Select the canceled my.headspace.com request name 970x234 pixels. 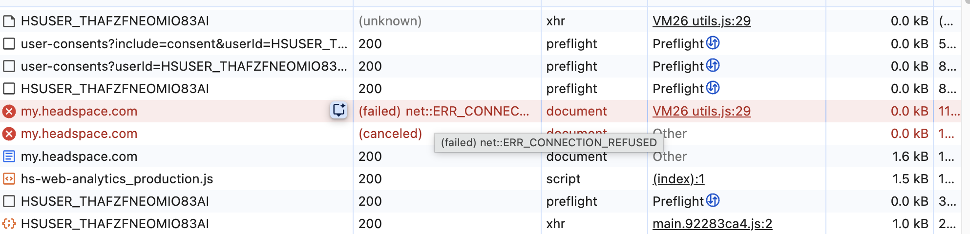coord(79,134)
